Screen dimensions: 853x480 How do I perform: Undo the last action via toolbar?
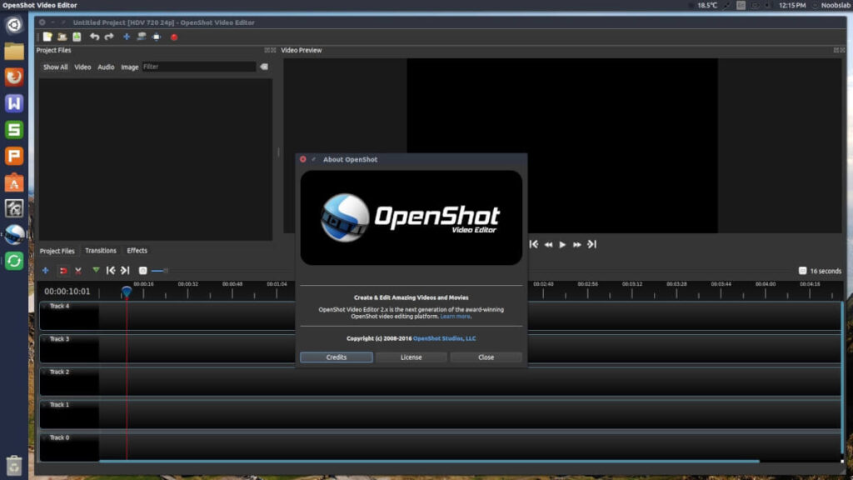point(94,37)
